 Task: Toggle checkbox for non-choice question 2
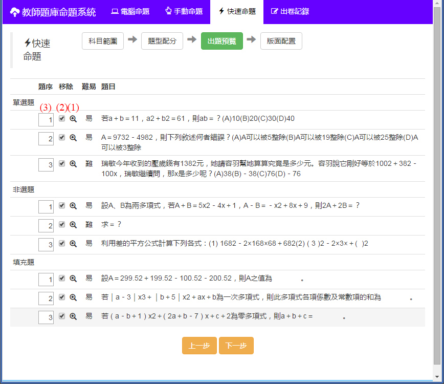[x=62, y=224]
